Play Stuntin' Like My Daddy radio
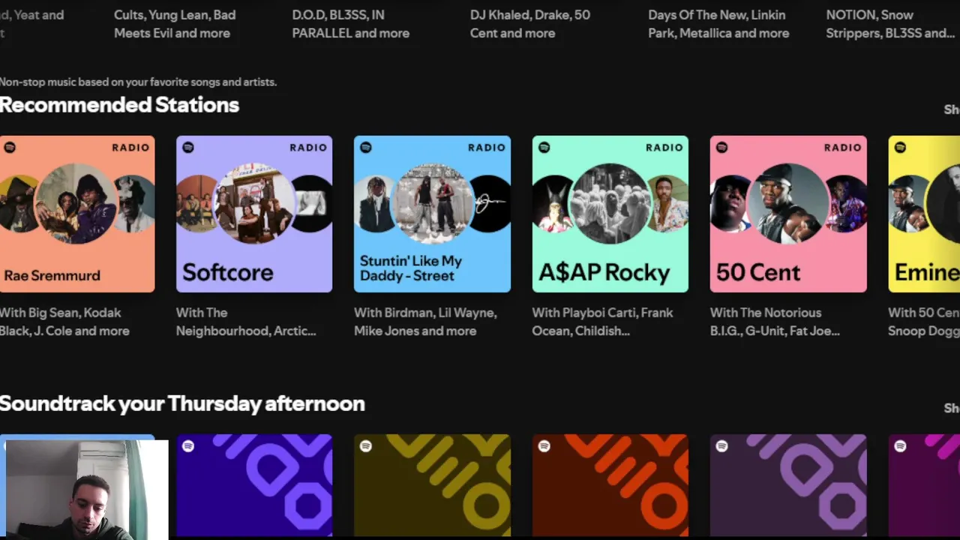 (432, 214)
